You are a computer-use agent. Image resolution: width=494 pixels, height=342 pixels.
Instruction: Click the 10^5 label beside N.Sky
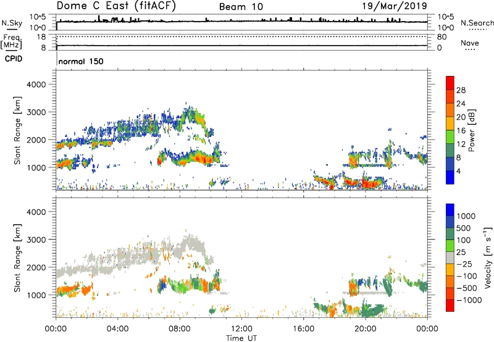tap(38, 17)
